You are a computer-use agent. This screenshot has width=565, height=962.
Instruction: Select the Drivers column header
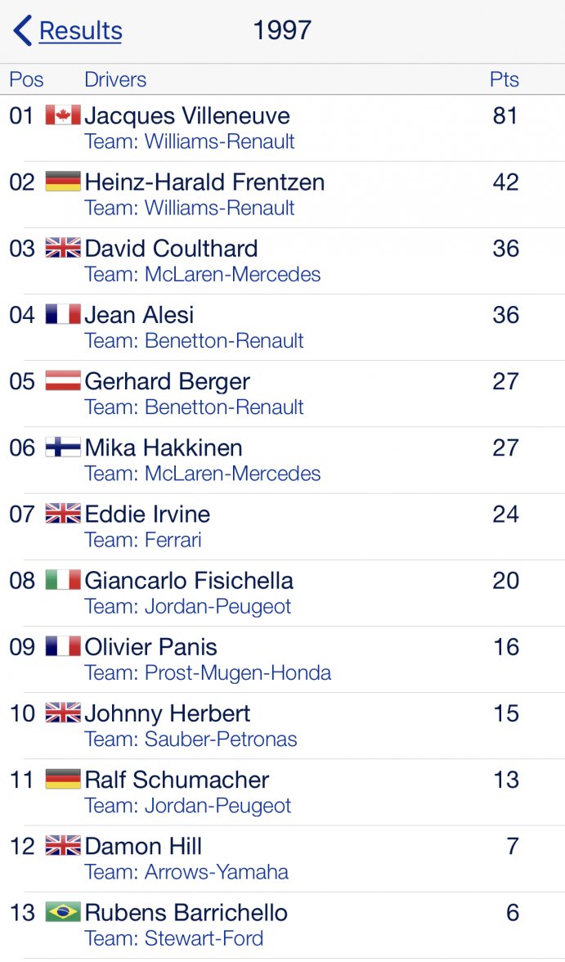pos(115,79)
